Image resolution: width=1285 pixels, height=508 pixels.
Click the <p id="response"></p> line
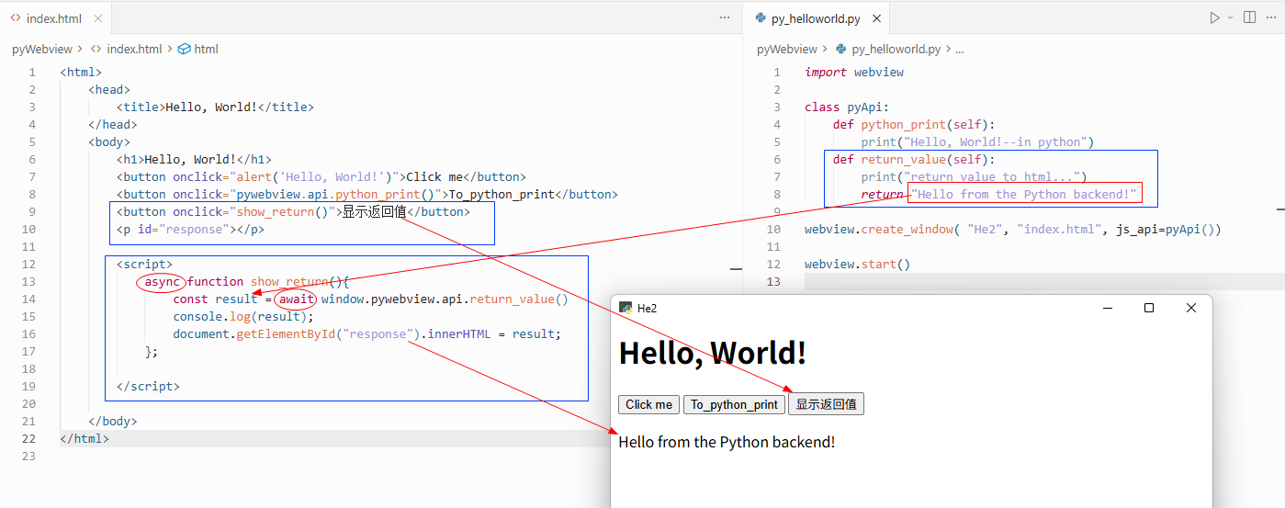[190, 229]
